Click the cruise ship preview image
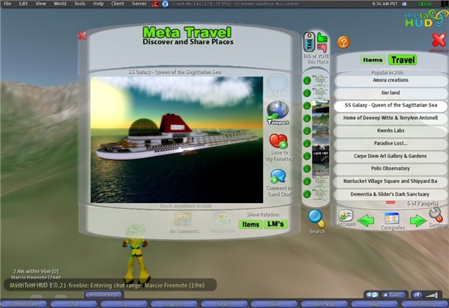449x308 pixels. pyautogui.click(x=177, y=139)
